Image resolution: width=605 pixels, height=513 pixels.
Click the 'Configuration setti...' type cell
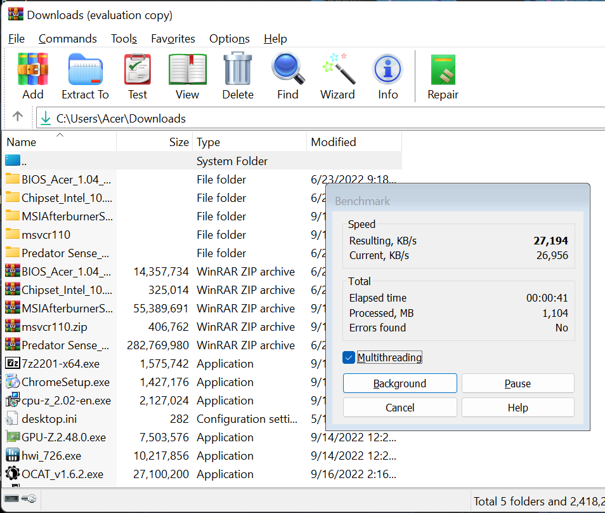(247, 419)
